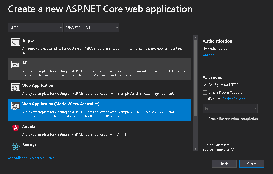Click Change authentication link
This screenshot has width=273, height=174.
pos(208,55)
